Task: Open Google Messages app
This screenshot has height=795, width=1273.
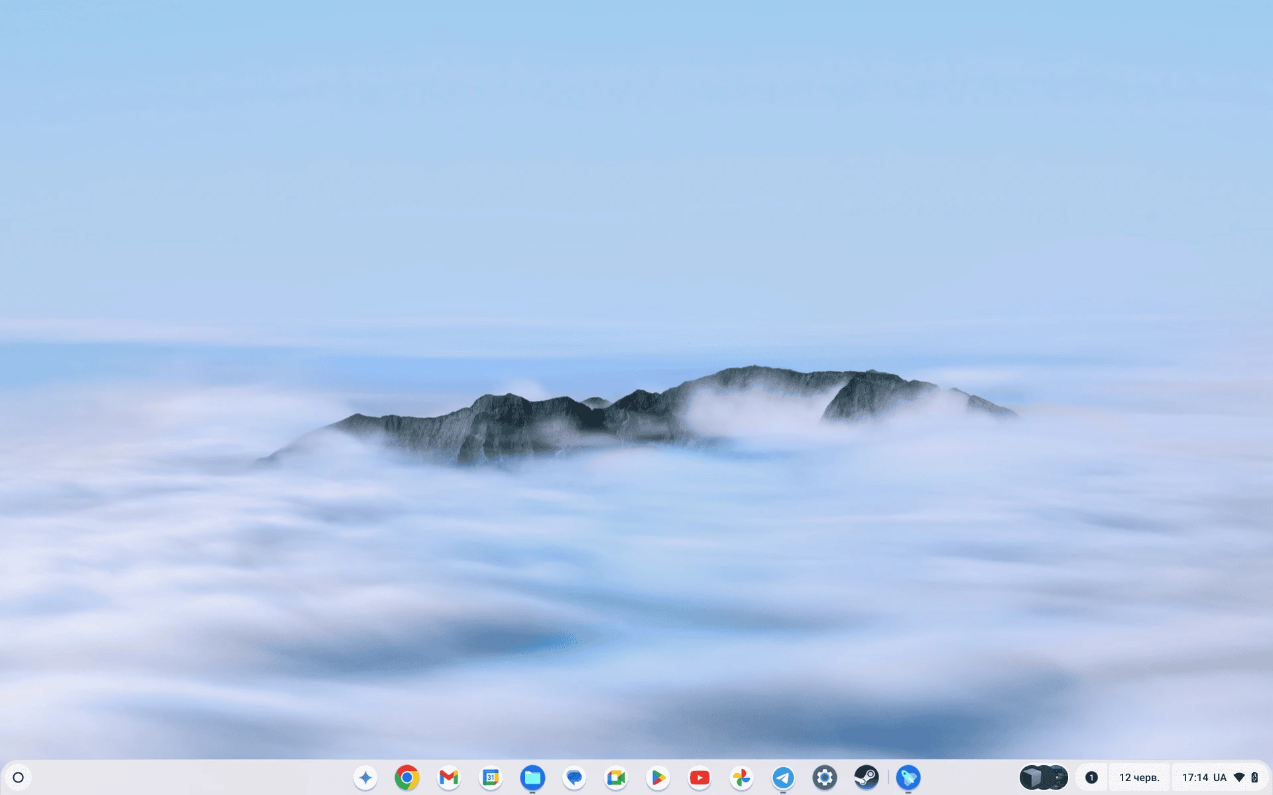Action: pos(574,777)
